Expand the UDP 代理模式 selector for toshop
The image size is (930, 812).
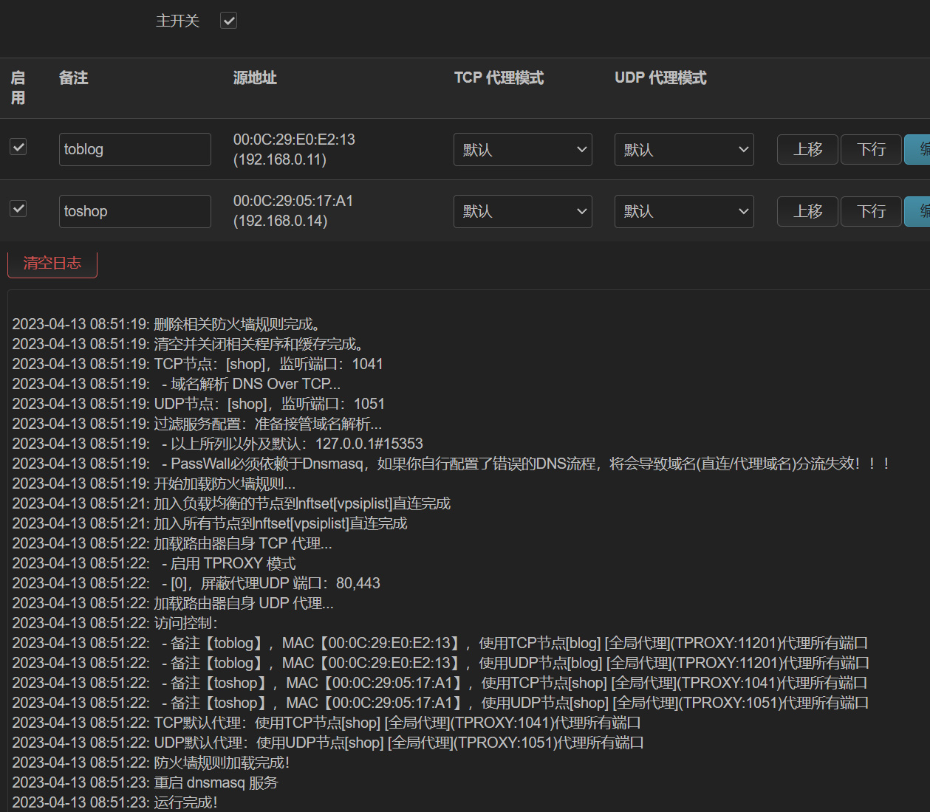pyautogui.click(x=683, y=211)
